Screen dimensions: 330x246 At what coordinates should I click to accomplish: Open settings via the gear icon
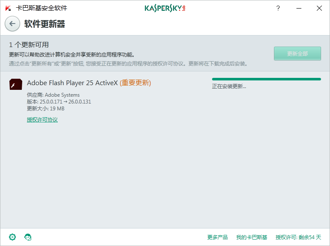tap(12, 237)
